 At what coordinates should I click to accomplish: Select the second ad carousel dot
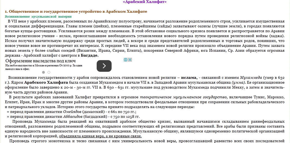49,72
